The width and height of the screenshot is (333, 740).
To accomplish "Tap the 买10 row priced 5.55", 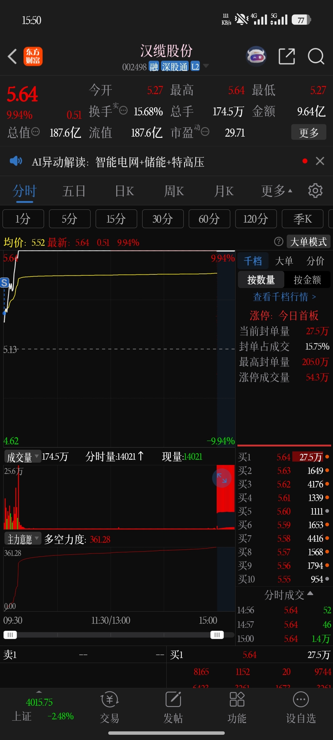I will (x=284, y=579).
